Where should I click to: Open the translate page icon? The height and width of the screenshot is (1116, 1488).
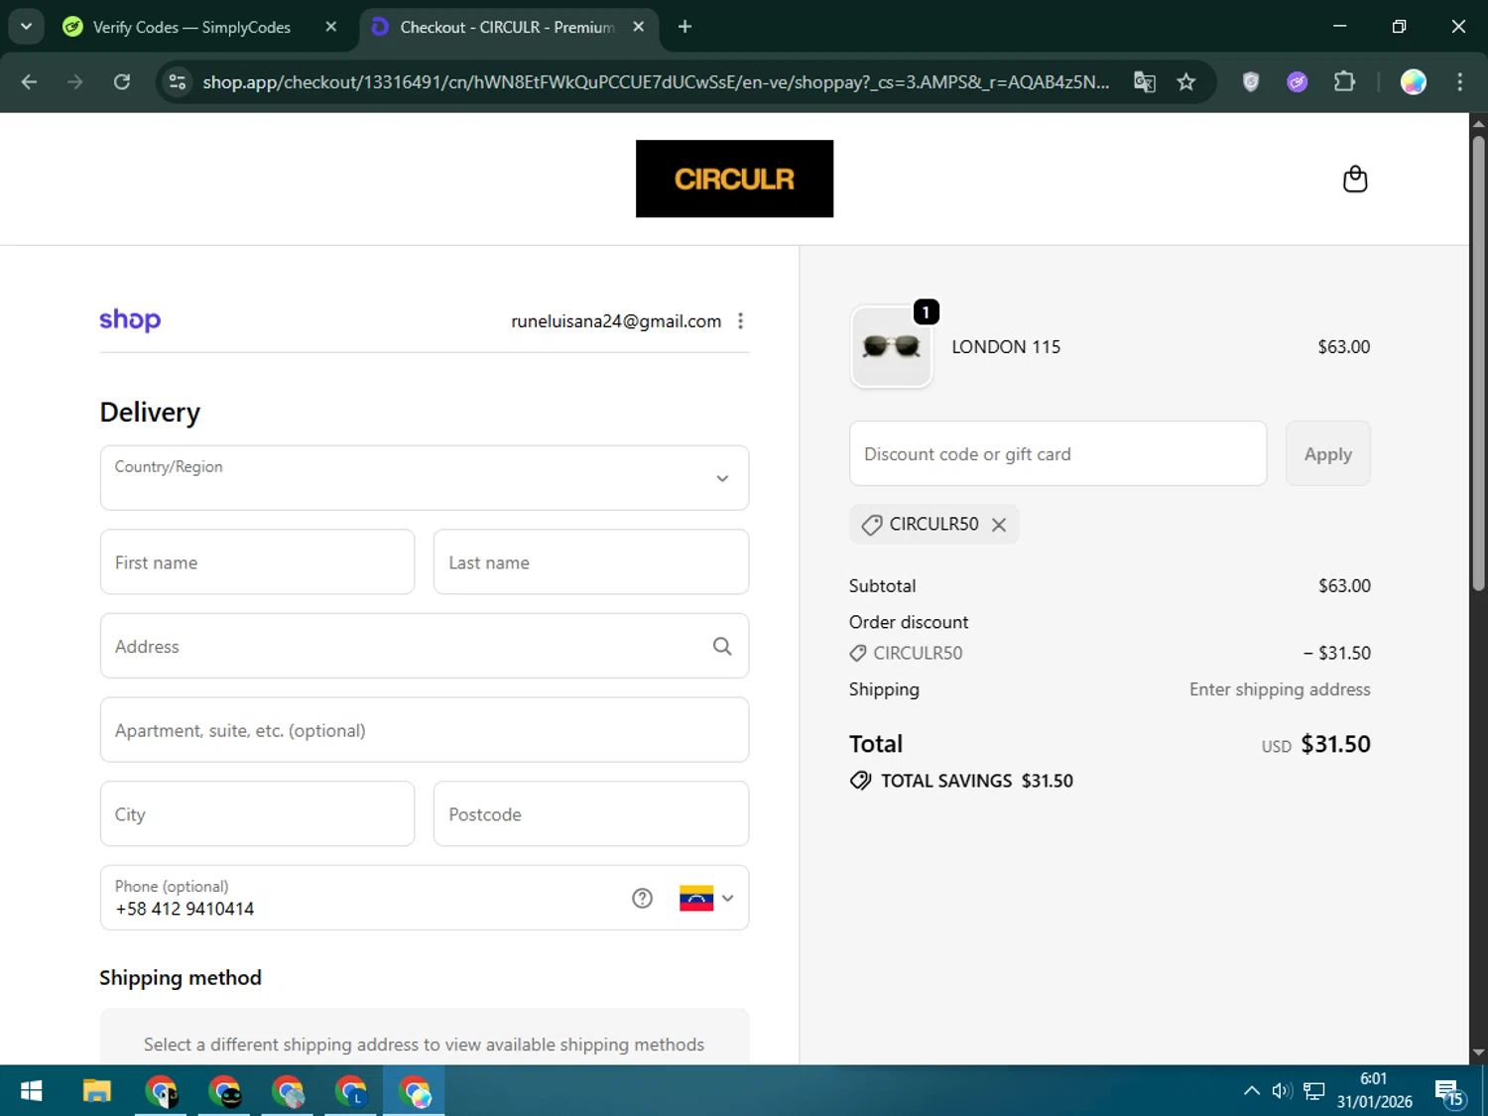(x=1145, y=82)
